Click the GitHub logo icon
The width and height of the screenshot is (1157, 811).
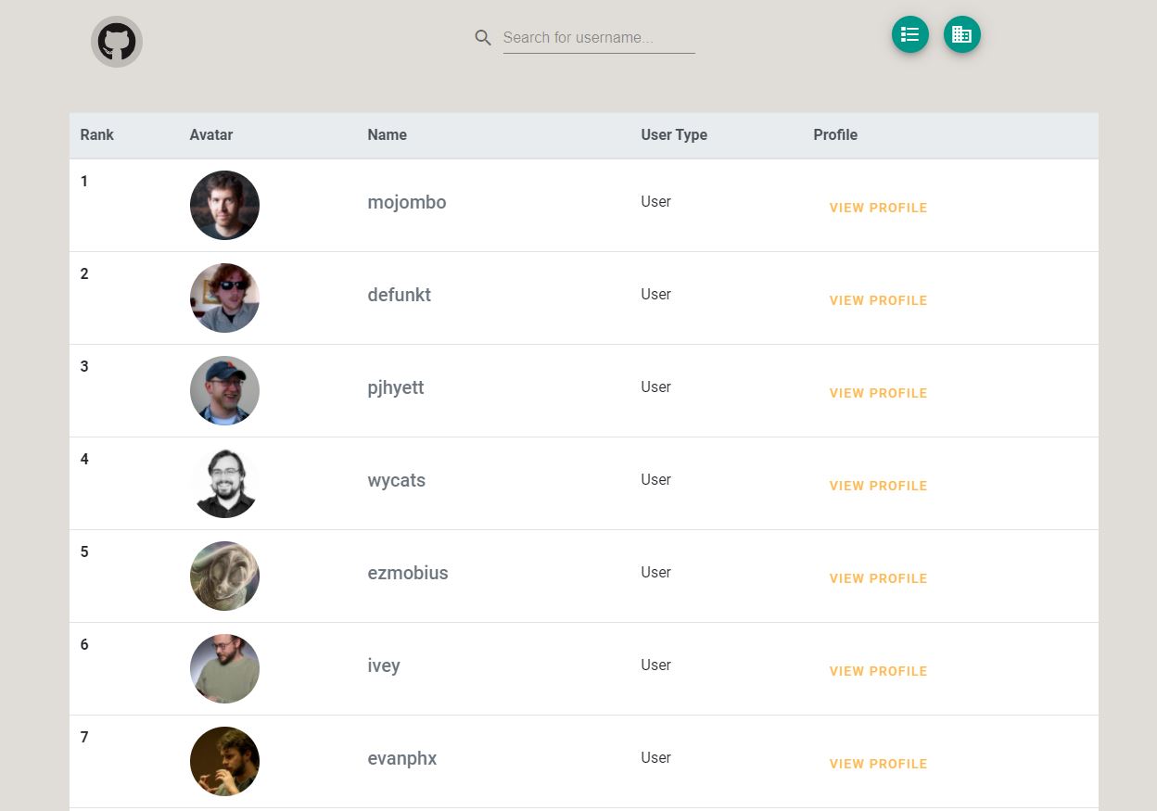point(116,41)
